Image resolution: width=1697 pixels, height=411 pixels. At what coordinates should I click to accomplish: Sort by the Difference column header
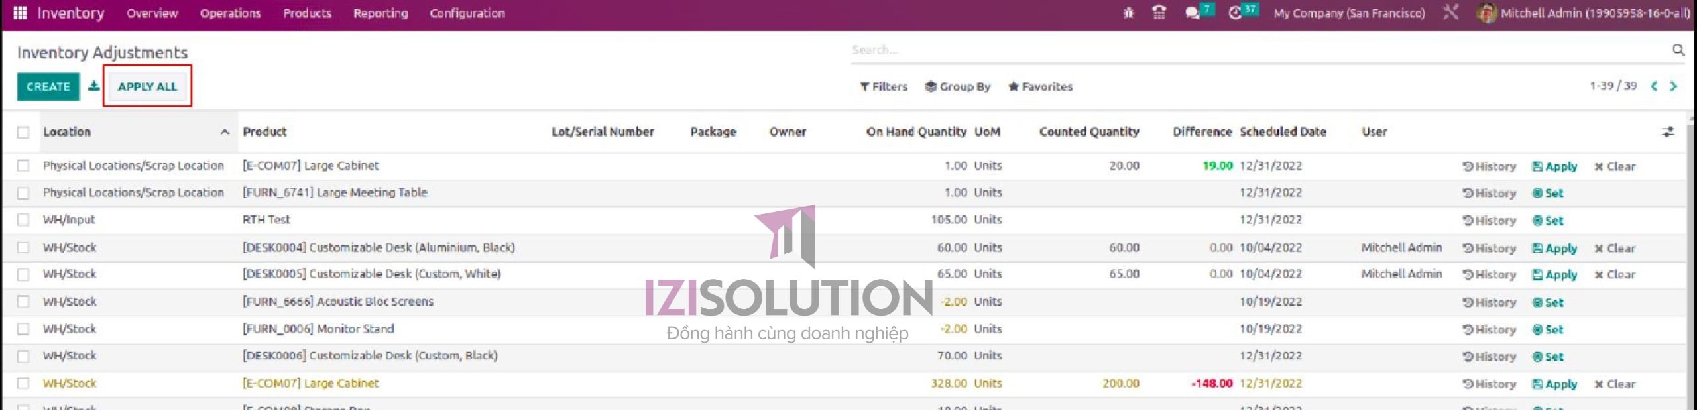[x=1202, y=131]
